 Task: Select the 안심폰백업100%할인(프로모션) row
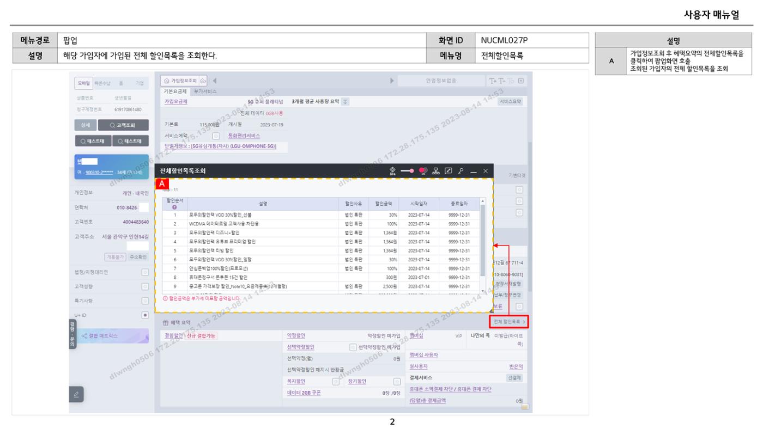tap(322, 268)
